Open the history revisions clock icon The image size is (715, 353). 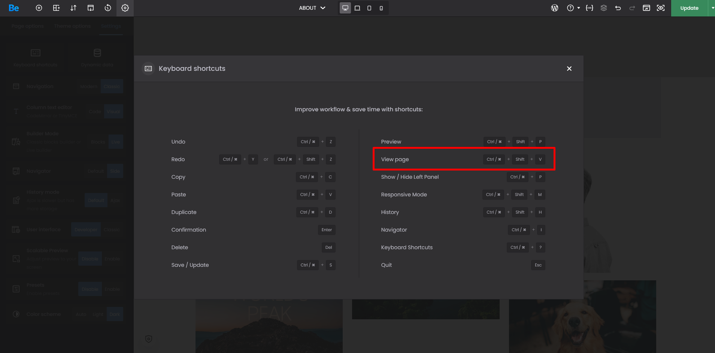(108, 8)
